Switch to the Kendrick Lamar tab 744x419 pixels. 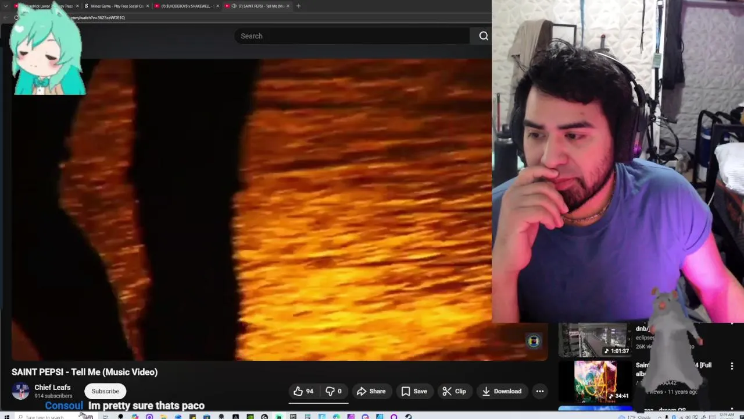(x=46, y=6)
